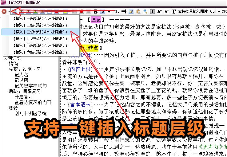227x157 pixels.
Task: Click the plain T font icon
Action: point(173,11)
